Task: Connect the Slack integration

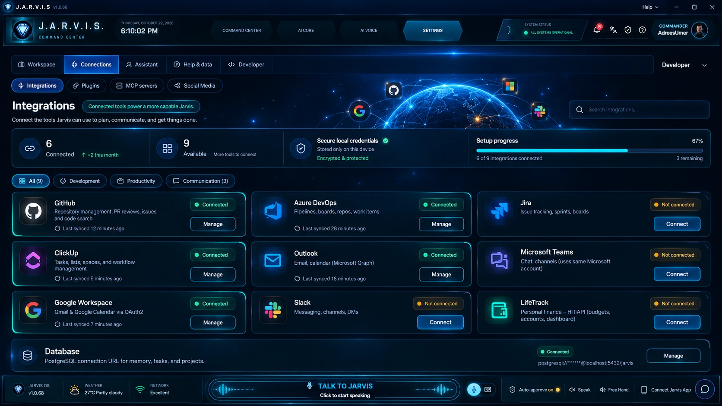Action: [x=440, y=322]
